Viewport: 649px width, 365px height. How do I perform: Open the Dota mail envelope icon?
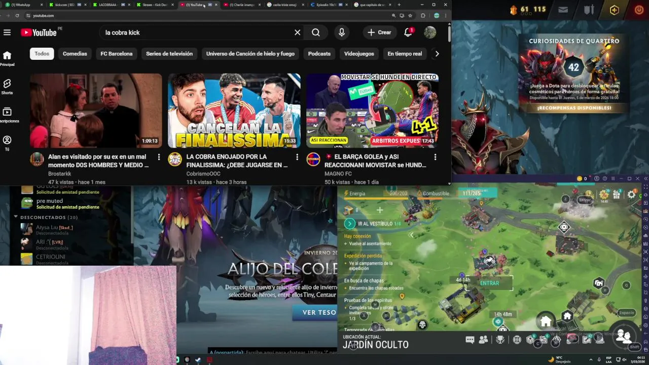coord(563,10)
